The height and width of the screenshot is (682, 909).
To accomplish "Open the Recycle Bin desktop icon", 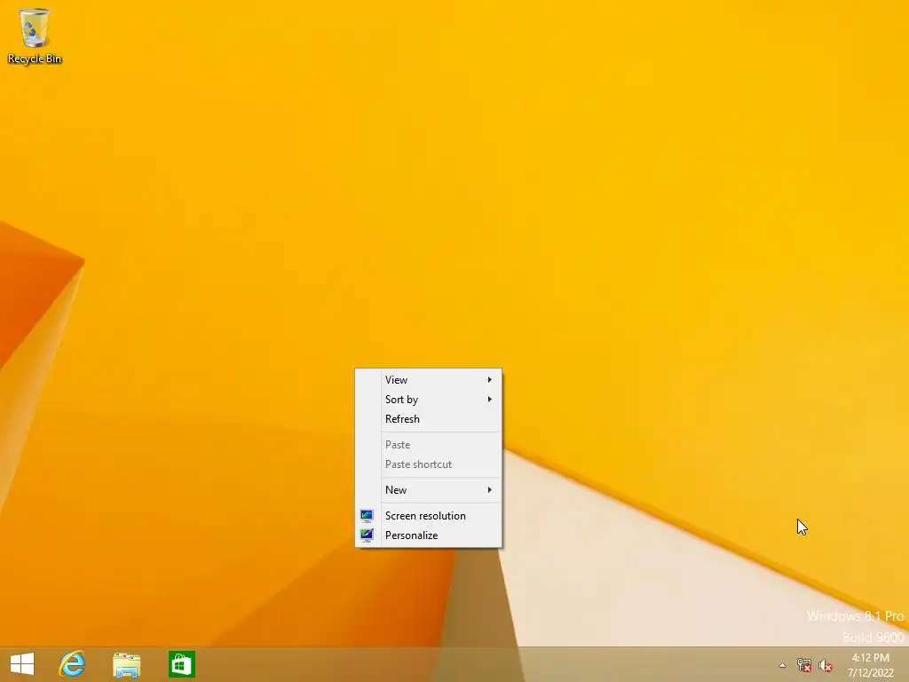I will click(x=35, y=36).
